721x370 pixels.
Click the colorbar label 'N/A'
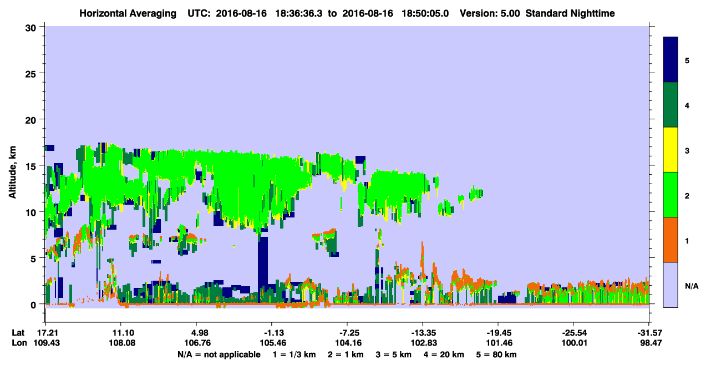click(x=691, y=286)
